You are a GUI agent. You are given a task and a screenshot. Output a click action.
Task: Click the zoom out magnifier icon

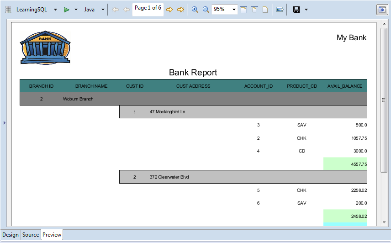click(x=206, y=10)
